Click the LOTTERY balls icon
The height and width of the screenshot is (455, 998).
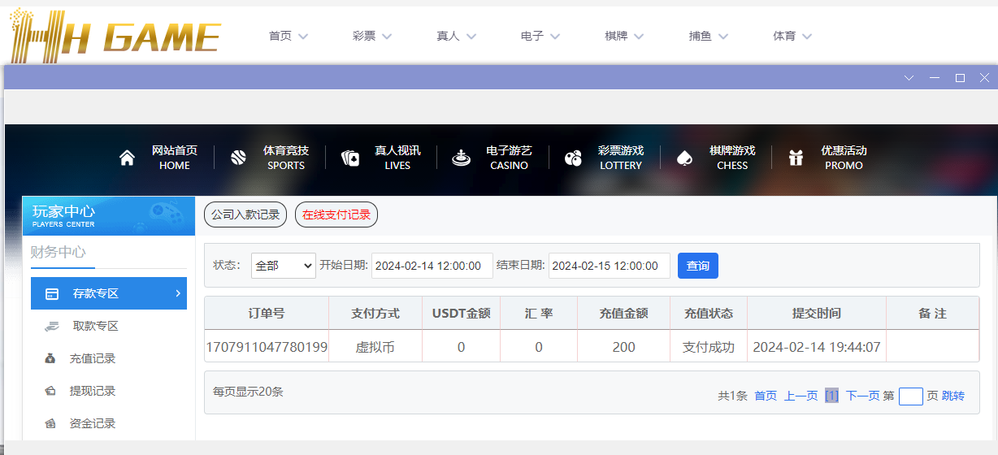(573, 158)
